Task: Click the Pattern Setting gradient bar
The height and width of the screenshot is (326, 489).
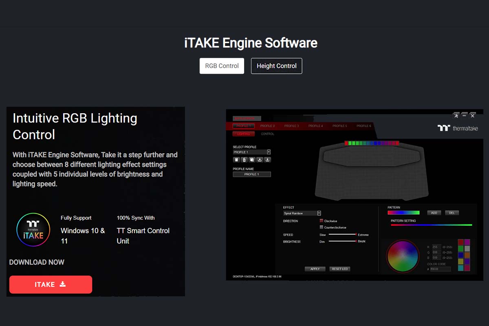Action: coord(431,225)
